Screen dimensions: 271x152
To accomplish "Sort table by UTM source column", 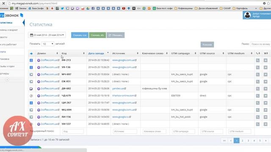I will 212,54.
